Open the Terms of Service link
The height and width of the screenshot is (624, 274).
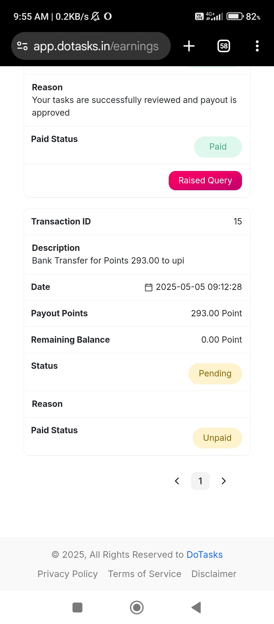(145, 574)
